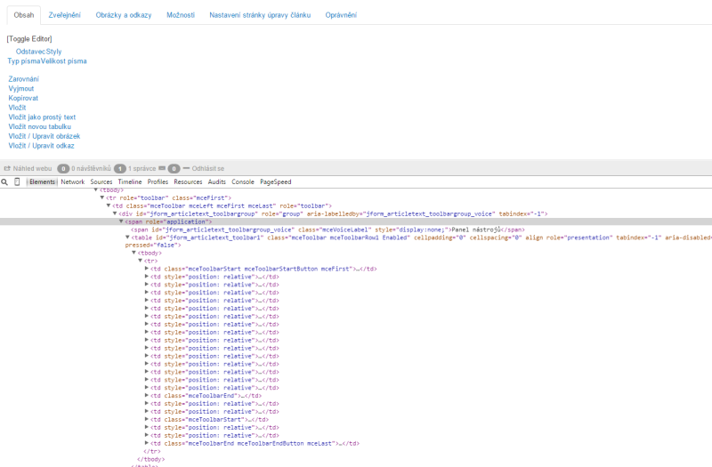
Task: Expand the td class="mceToolbarEnd" node
Action: click(x=147, y=396)
